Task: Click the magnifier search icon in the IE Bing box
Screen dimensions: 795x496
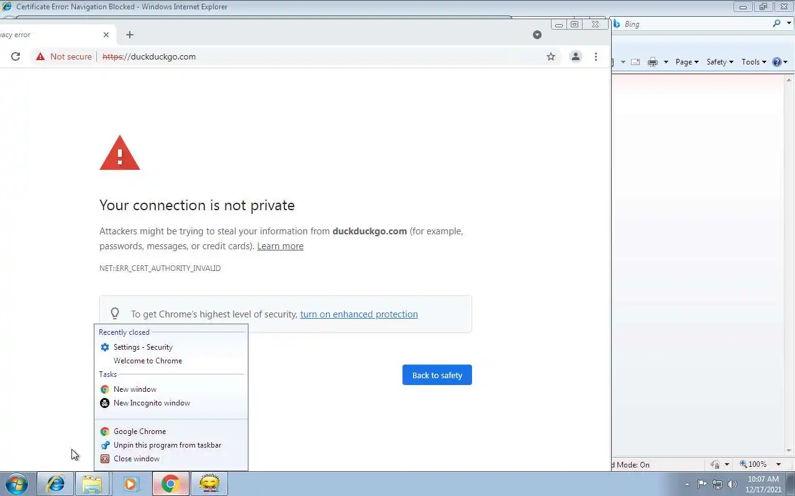Action: pyautogui.click(x=776, y=24)
